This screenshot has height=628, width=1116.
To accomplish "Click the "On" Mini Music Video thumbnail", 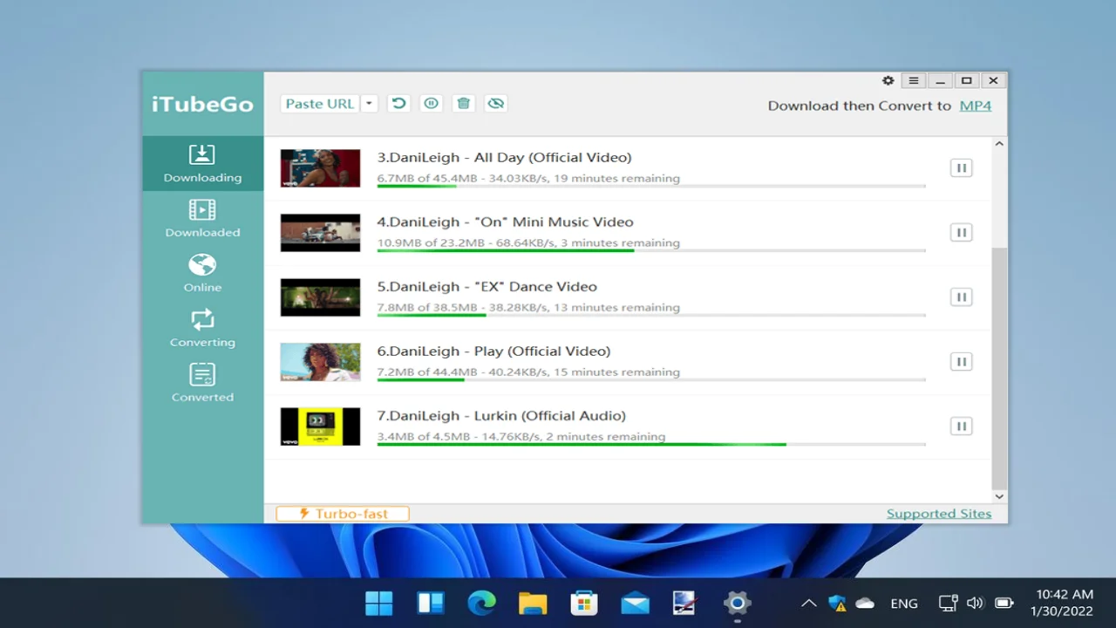I will coord(320,233).
